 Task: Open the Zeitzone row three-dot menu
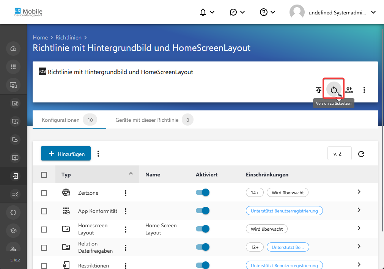click(125, 193)
